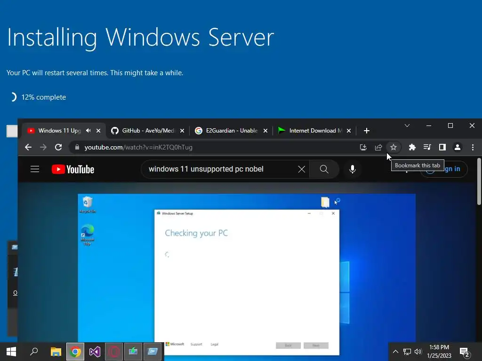Viewport: 482px width, 361px height.
Task: Close the Internet Download tab
Action: [x=349, y=131]
